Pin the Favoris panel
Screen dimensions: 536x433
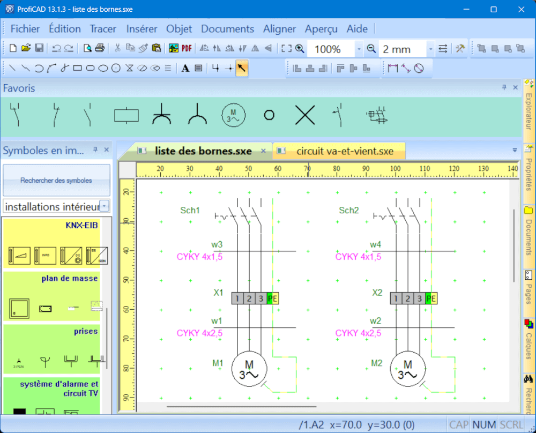[504, 87]
